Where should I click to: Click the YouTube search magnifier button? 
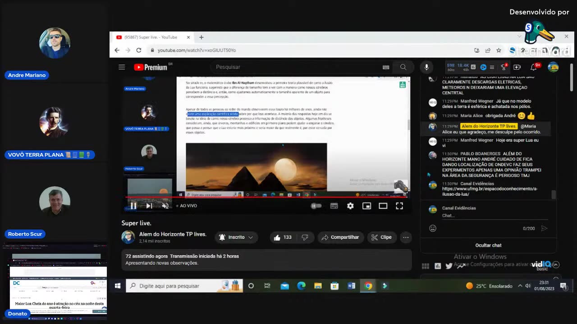point(403,67)
